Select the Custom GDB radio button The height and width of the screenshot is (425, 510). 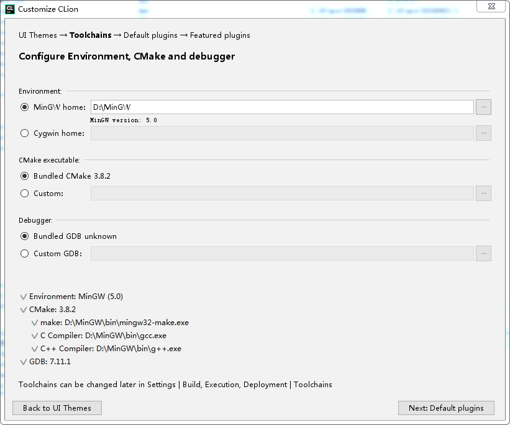(x=25, y=253)
